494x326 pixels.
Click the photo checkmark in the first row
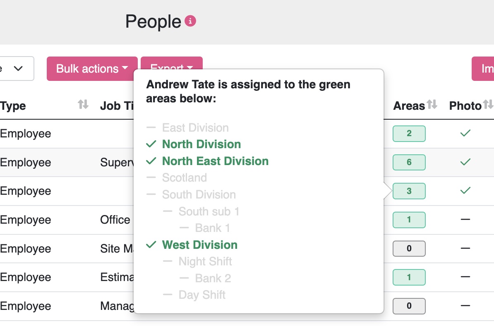coord(465,133)
